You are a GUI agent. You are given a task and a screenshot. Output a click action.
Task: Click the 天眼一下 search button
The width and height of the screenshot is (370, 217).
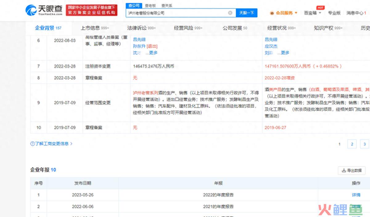247,13
